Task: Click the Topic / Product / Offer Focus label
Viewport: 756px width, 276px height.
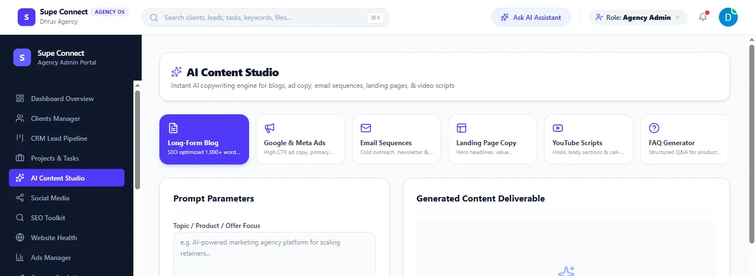Action: click(x=216, y=226)
